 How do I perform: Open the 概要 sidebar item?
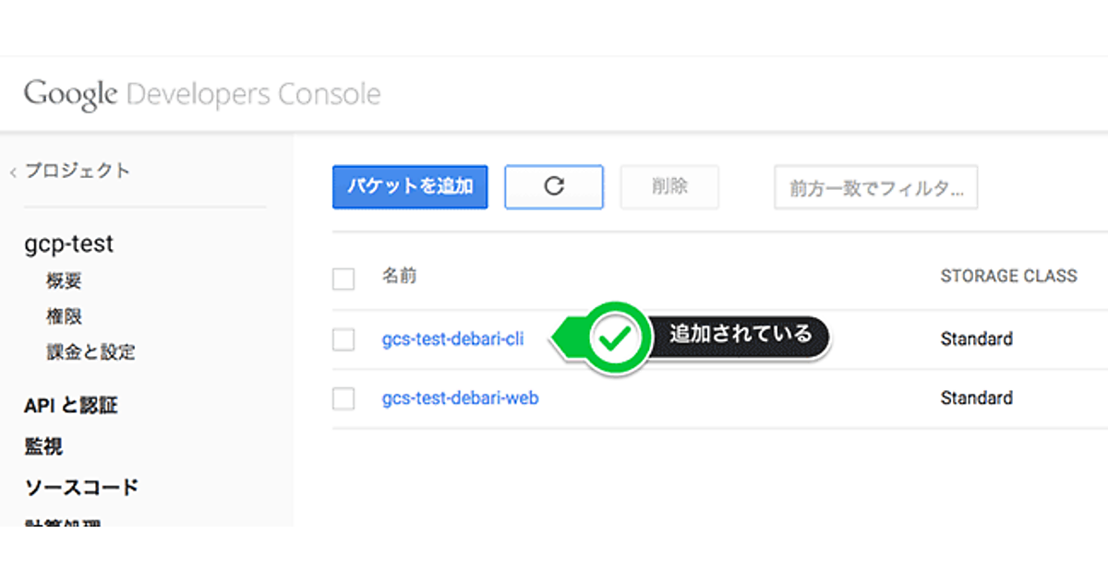(x=64, y=280)
